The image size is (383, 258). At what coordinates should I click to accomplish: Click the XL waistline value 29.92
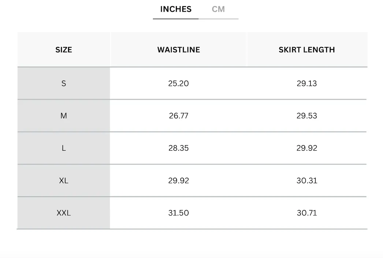click(179, 181)
